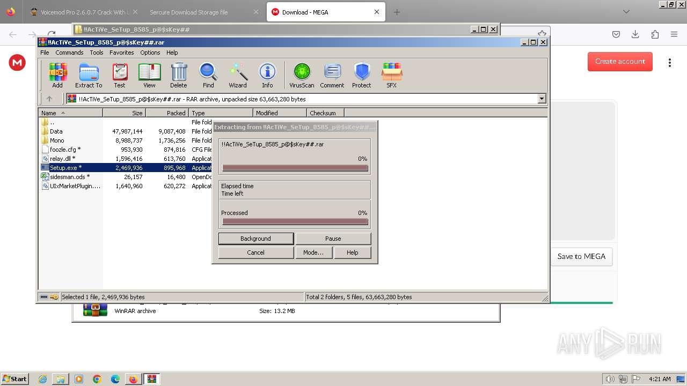Open the Commands menu

[69, 53]
